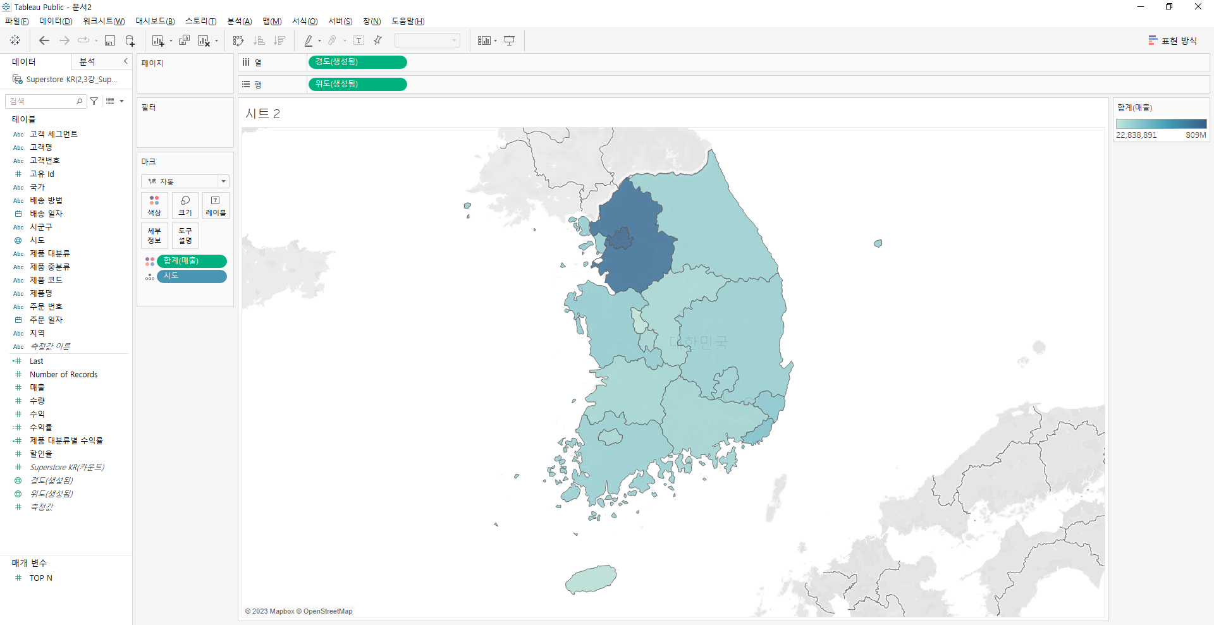Sort descending toolbar icon
1214x625 pixels.
click(x=279, y=40)
